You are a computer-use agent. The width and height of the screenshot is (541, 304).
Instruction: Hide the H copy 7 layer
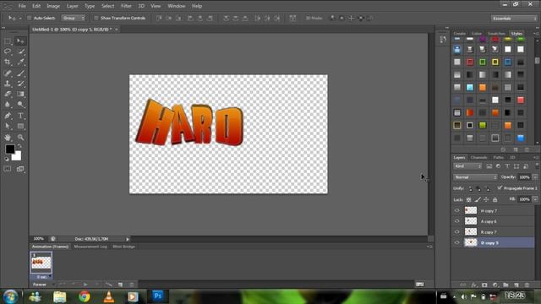[x=457, y=210]
